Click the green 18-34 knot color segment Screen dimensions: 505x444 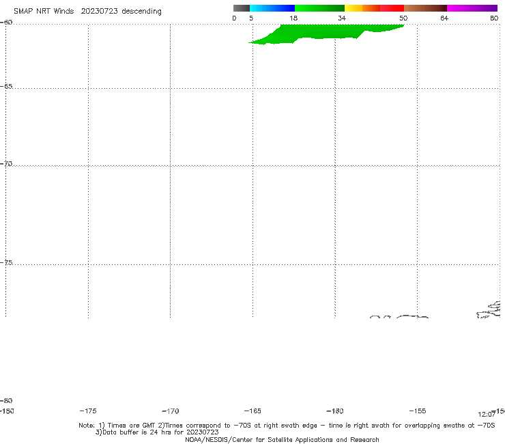click(319, 8)
